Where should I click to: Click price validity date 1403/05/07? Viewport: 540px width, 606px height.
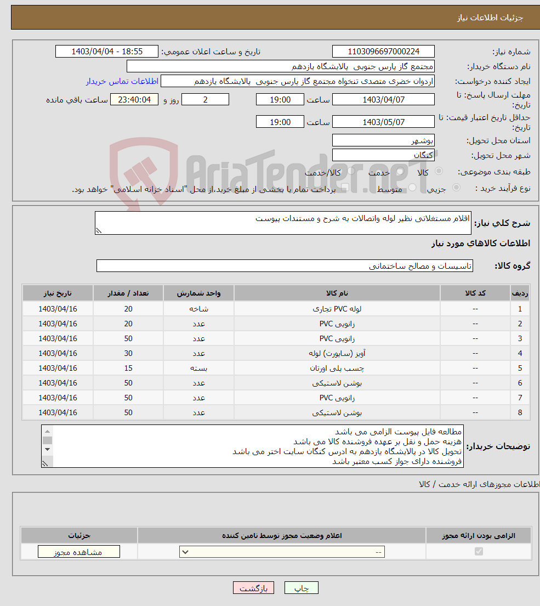(383, 122)
